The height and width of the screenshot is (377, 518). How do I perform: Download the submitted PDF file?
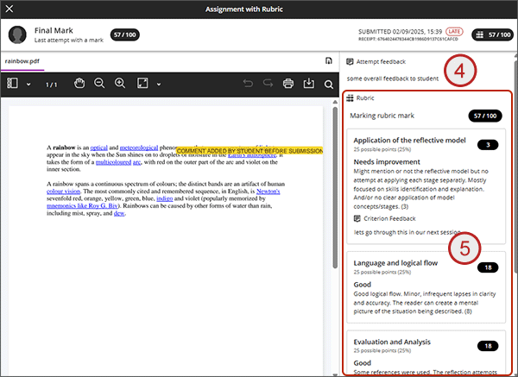[308, 84]
